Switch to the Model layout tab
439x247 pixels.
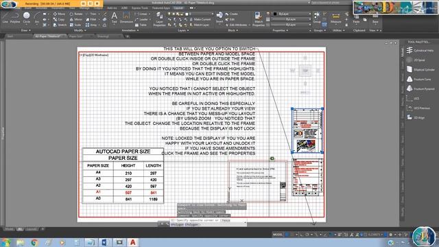point(9,229)
